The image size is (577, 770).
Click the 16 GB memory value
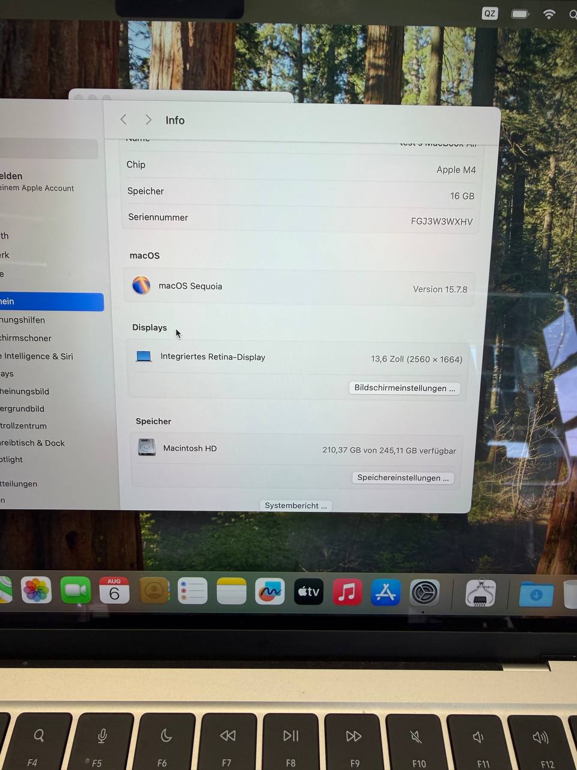(x=462, y=196)
